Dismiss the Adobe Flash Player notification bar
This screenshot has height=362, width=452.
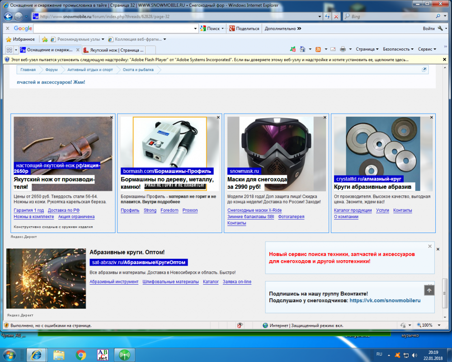coord(445,59)
